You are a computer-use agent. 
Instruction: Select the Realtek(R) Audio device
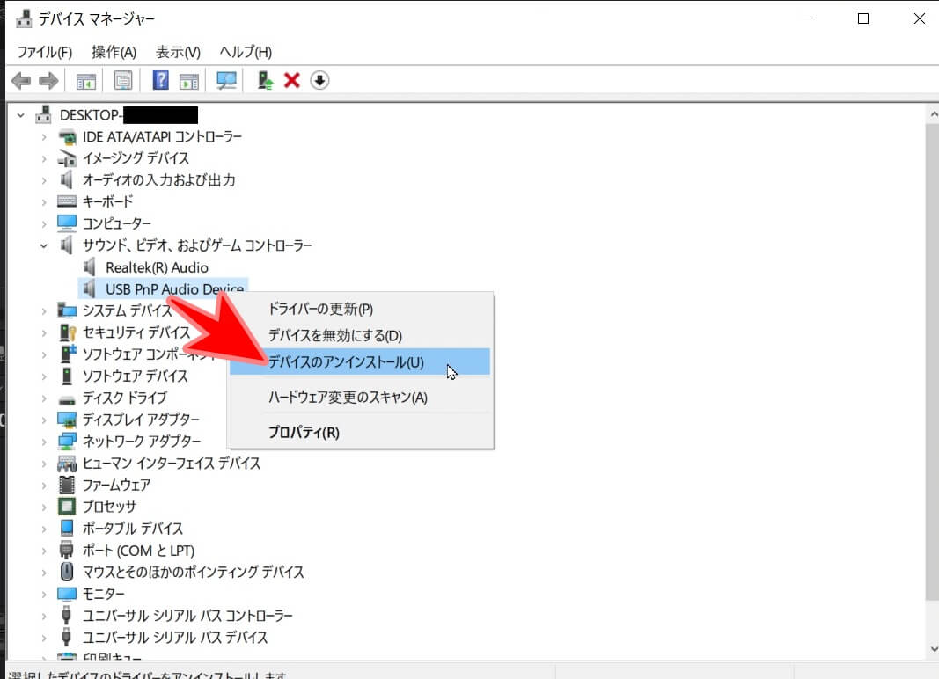(155, 266)
